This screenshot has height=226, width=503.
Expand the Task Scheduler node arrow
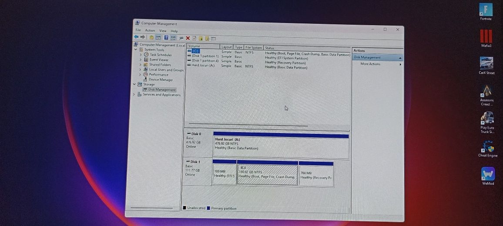point(141,55)
